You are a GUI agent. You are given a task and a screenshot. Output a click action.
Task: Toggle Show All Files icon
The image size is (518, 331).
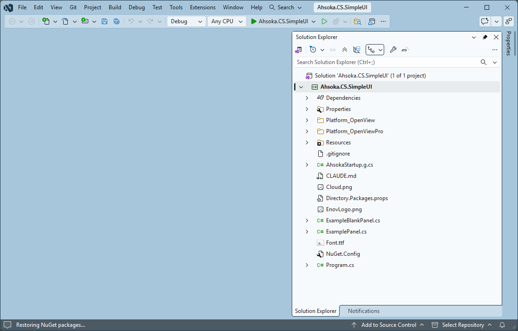[x=357, y=50]
